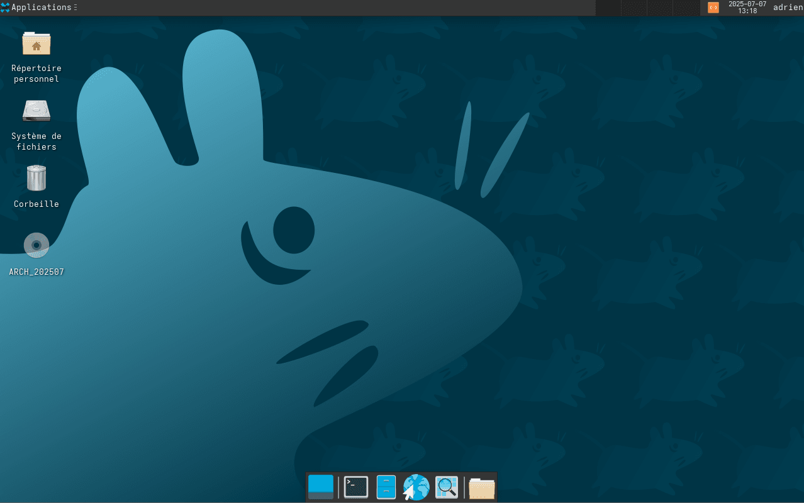Switch to the third workspace in pager

tap(660, 8)
